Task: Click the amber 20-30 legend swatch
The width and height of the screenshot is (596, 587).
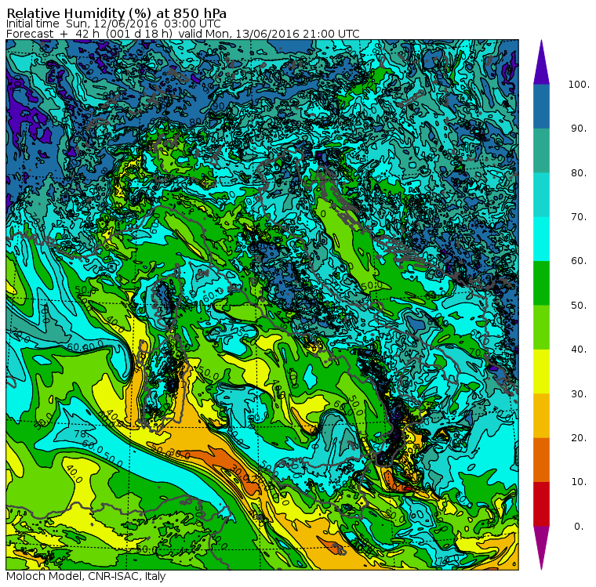Action: click(x=541, y=415)
